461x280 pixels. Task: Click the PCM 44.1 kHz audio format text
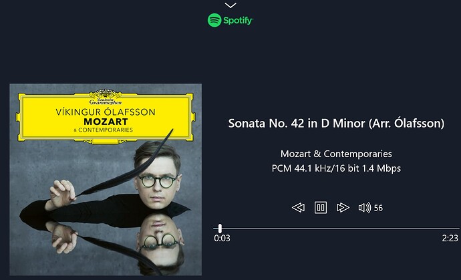coord(336,168)
